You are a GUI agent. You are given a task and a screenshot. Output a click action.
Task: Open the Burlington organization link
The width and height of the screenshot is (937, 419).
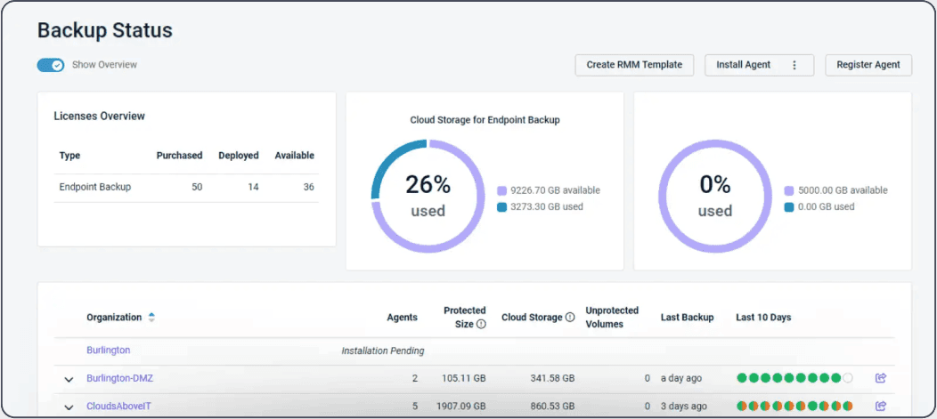(108, 351)
